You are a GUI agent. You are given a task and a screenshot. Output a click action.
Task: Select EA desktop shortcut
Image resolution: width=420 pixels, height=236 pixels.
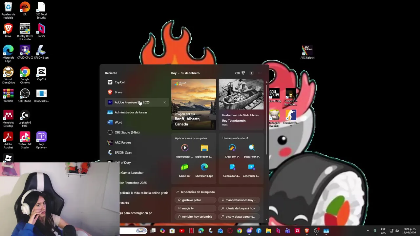pyautogui.click(x=25, y=9)
